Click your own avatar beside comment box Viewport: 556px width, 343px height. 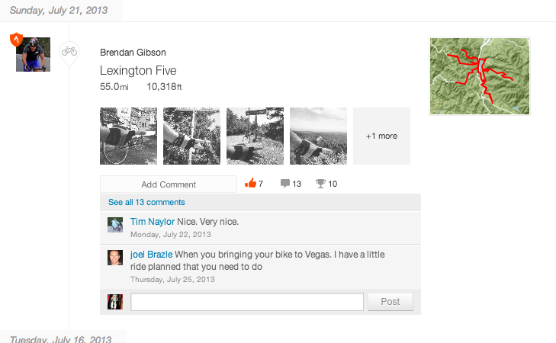pos(115,302)
